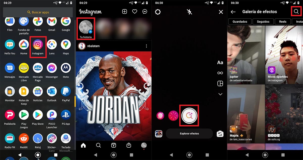Launch the Messenger app

pyautogui.click(x=52, y=68)
